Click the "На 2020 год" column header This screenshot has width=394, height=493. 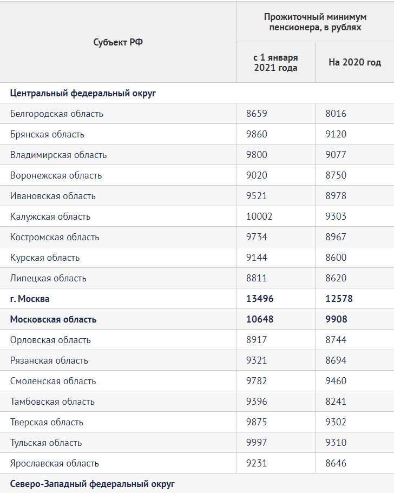click(354, 62)
